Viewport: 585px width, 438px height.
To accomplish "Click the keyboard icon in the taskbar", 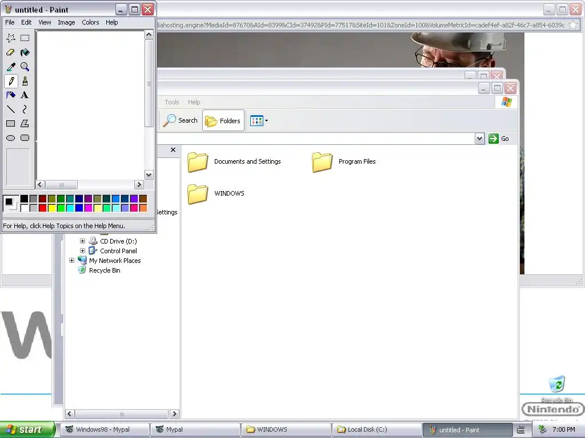I will (521, 430).
